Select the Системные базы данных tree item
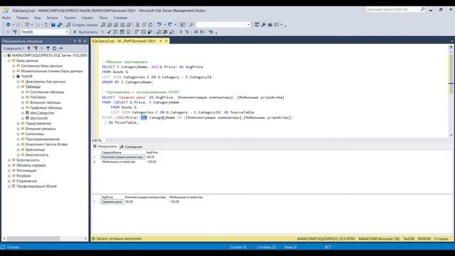This screenshot has width=455, height=256. tap(41, 66)
